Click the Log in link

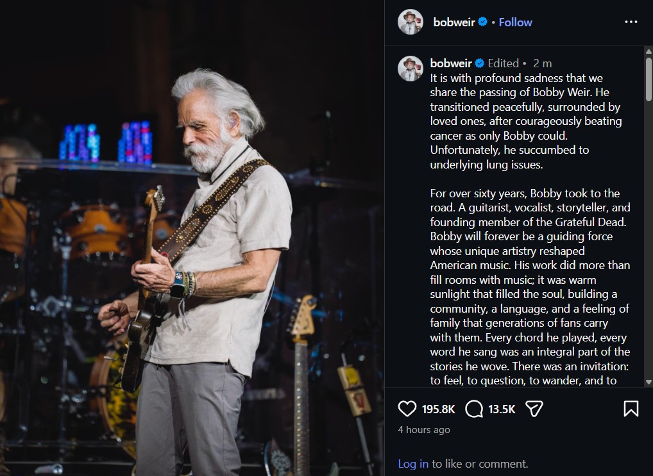coord(413,464)
